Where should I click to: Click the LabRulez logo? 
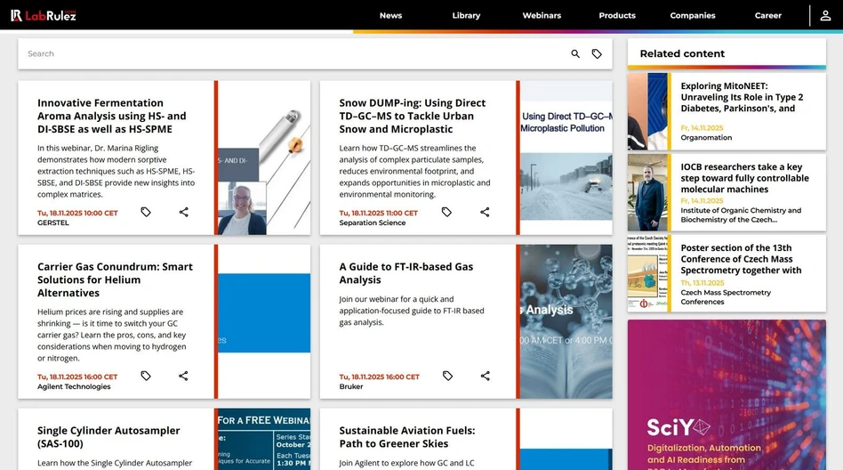[44, 16]
